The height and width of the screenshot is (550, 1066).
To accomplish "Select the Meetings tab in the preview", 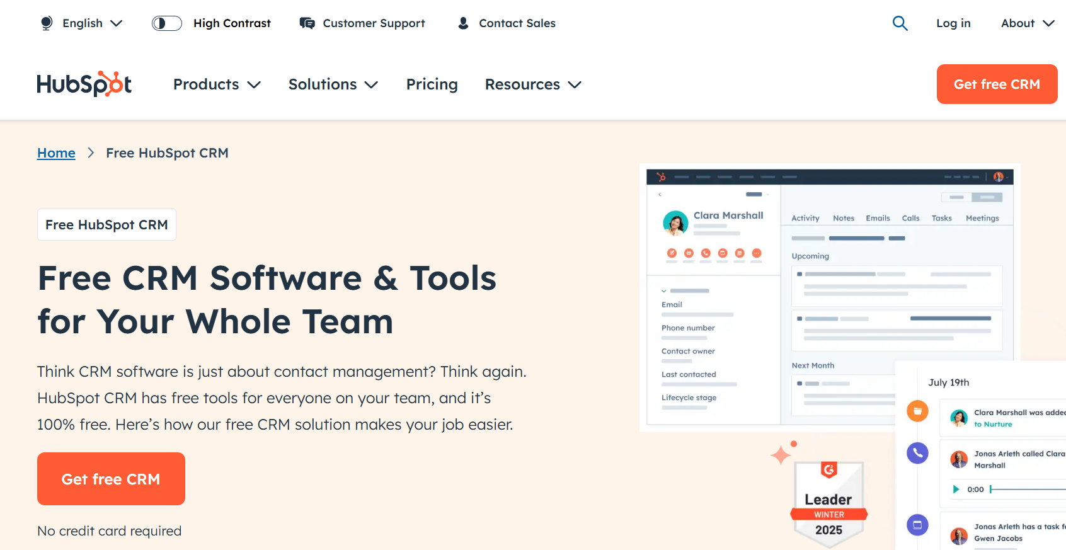I will click(x=982, y=219).
